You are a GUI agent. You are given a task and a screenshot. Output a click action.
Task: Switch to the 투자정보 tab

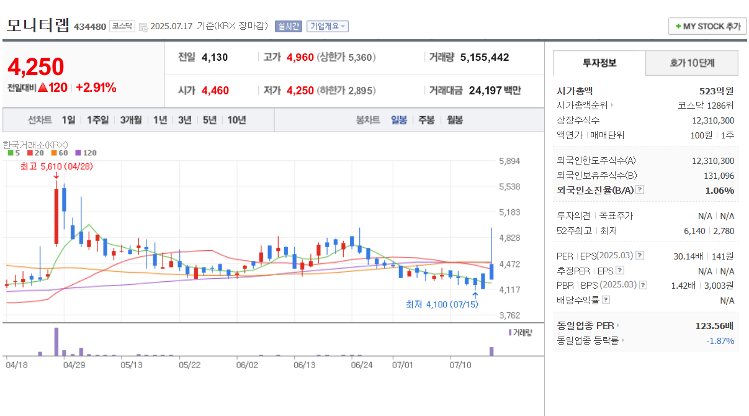pos(599,63)
